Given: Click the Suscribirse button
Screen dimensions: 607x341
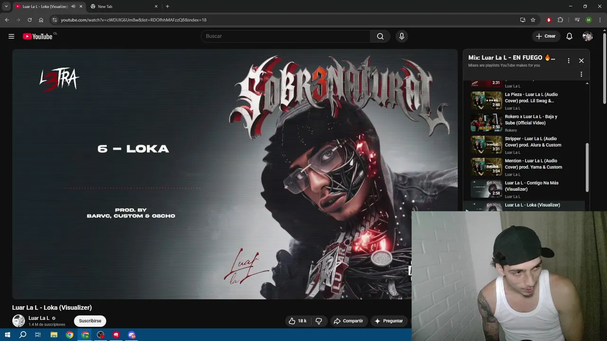Looking at the screenshot, I should [x=90, y=321].
